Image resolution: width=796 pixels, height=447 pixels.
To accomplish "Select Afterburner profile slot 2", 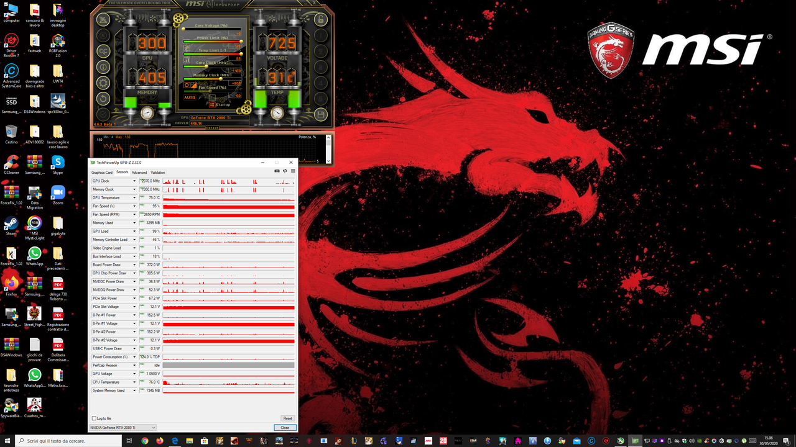I will tap(321, 51).
